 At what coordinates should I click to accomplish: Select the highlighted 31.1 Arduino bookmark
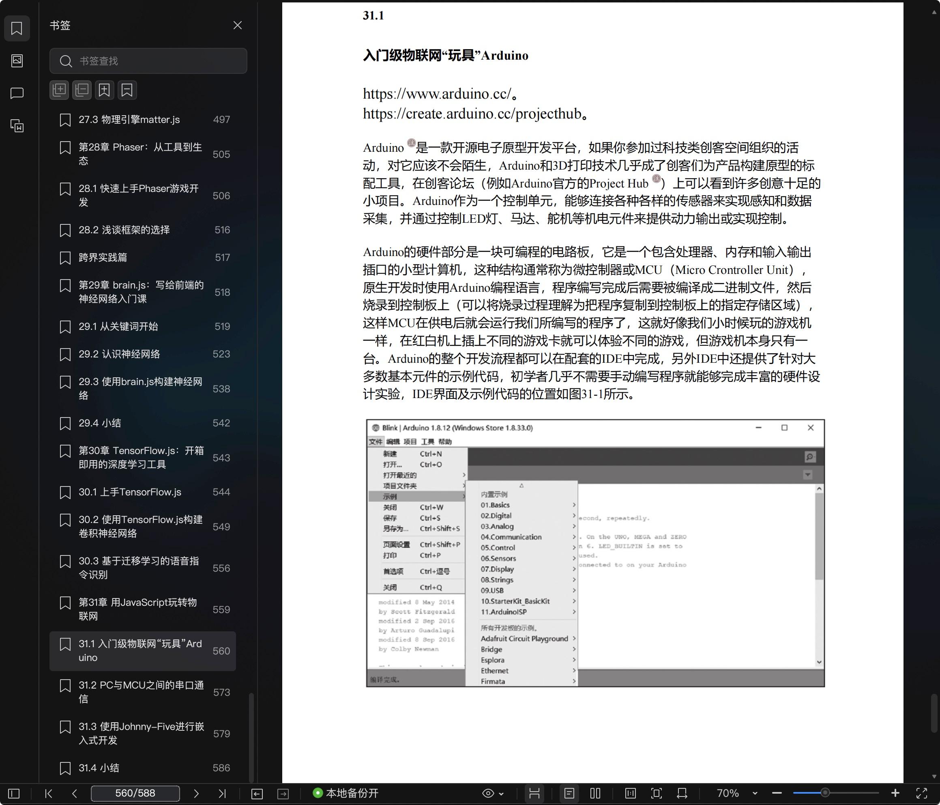tap(142, 651)
